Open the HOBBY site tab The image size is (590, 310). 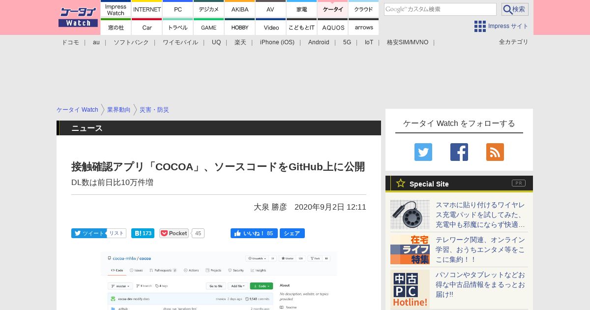(240, 27)
